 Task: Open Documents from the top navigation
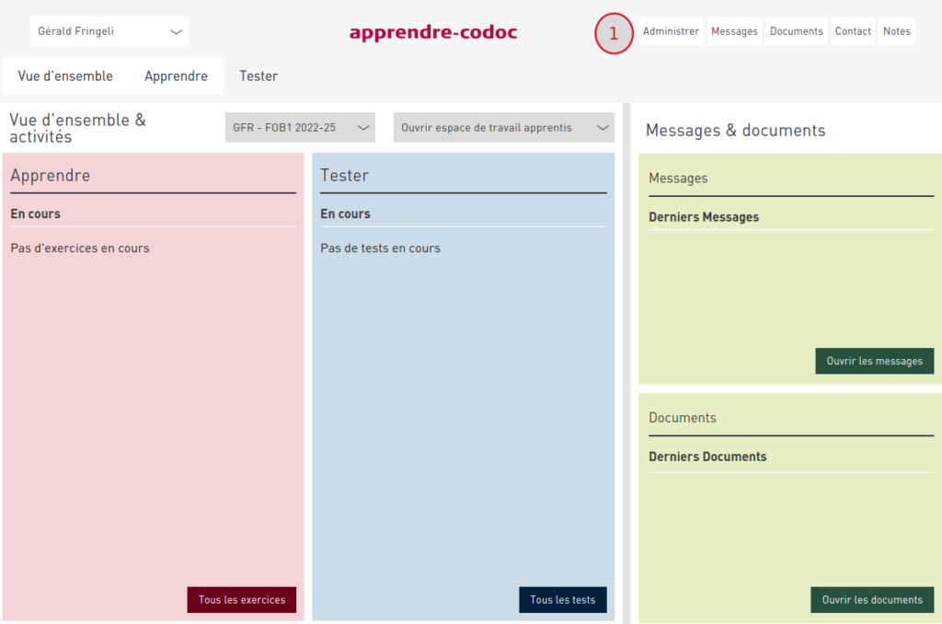point(796,31)
